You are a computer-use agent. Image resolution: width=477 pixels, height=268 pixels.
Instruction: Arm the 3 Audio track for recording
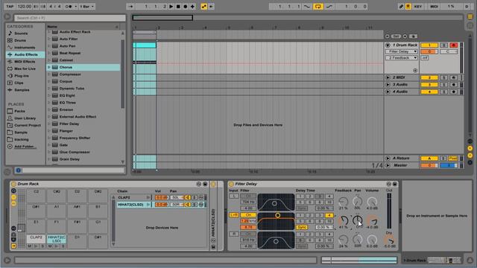click(454, 85)
